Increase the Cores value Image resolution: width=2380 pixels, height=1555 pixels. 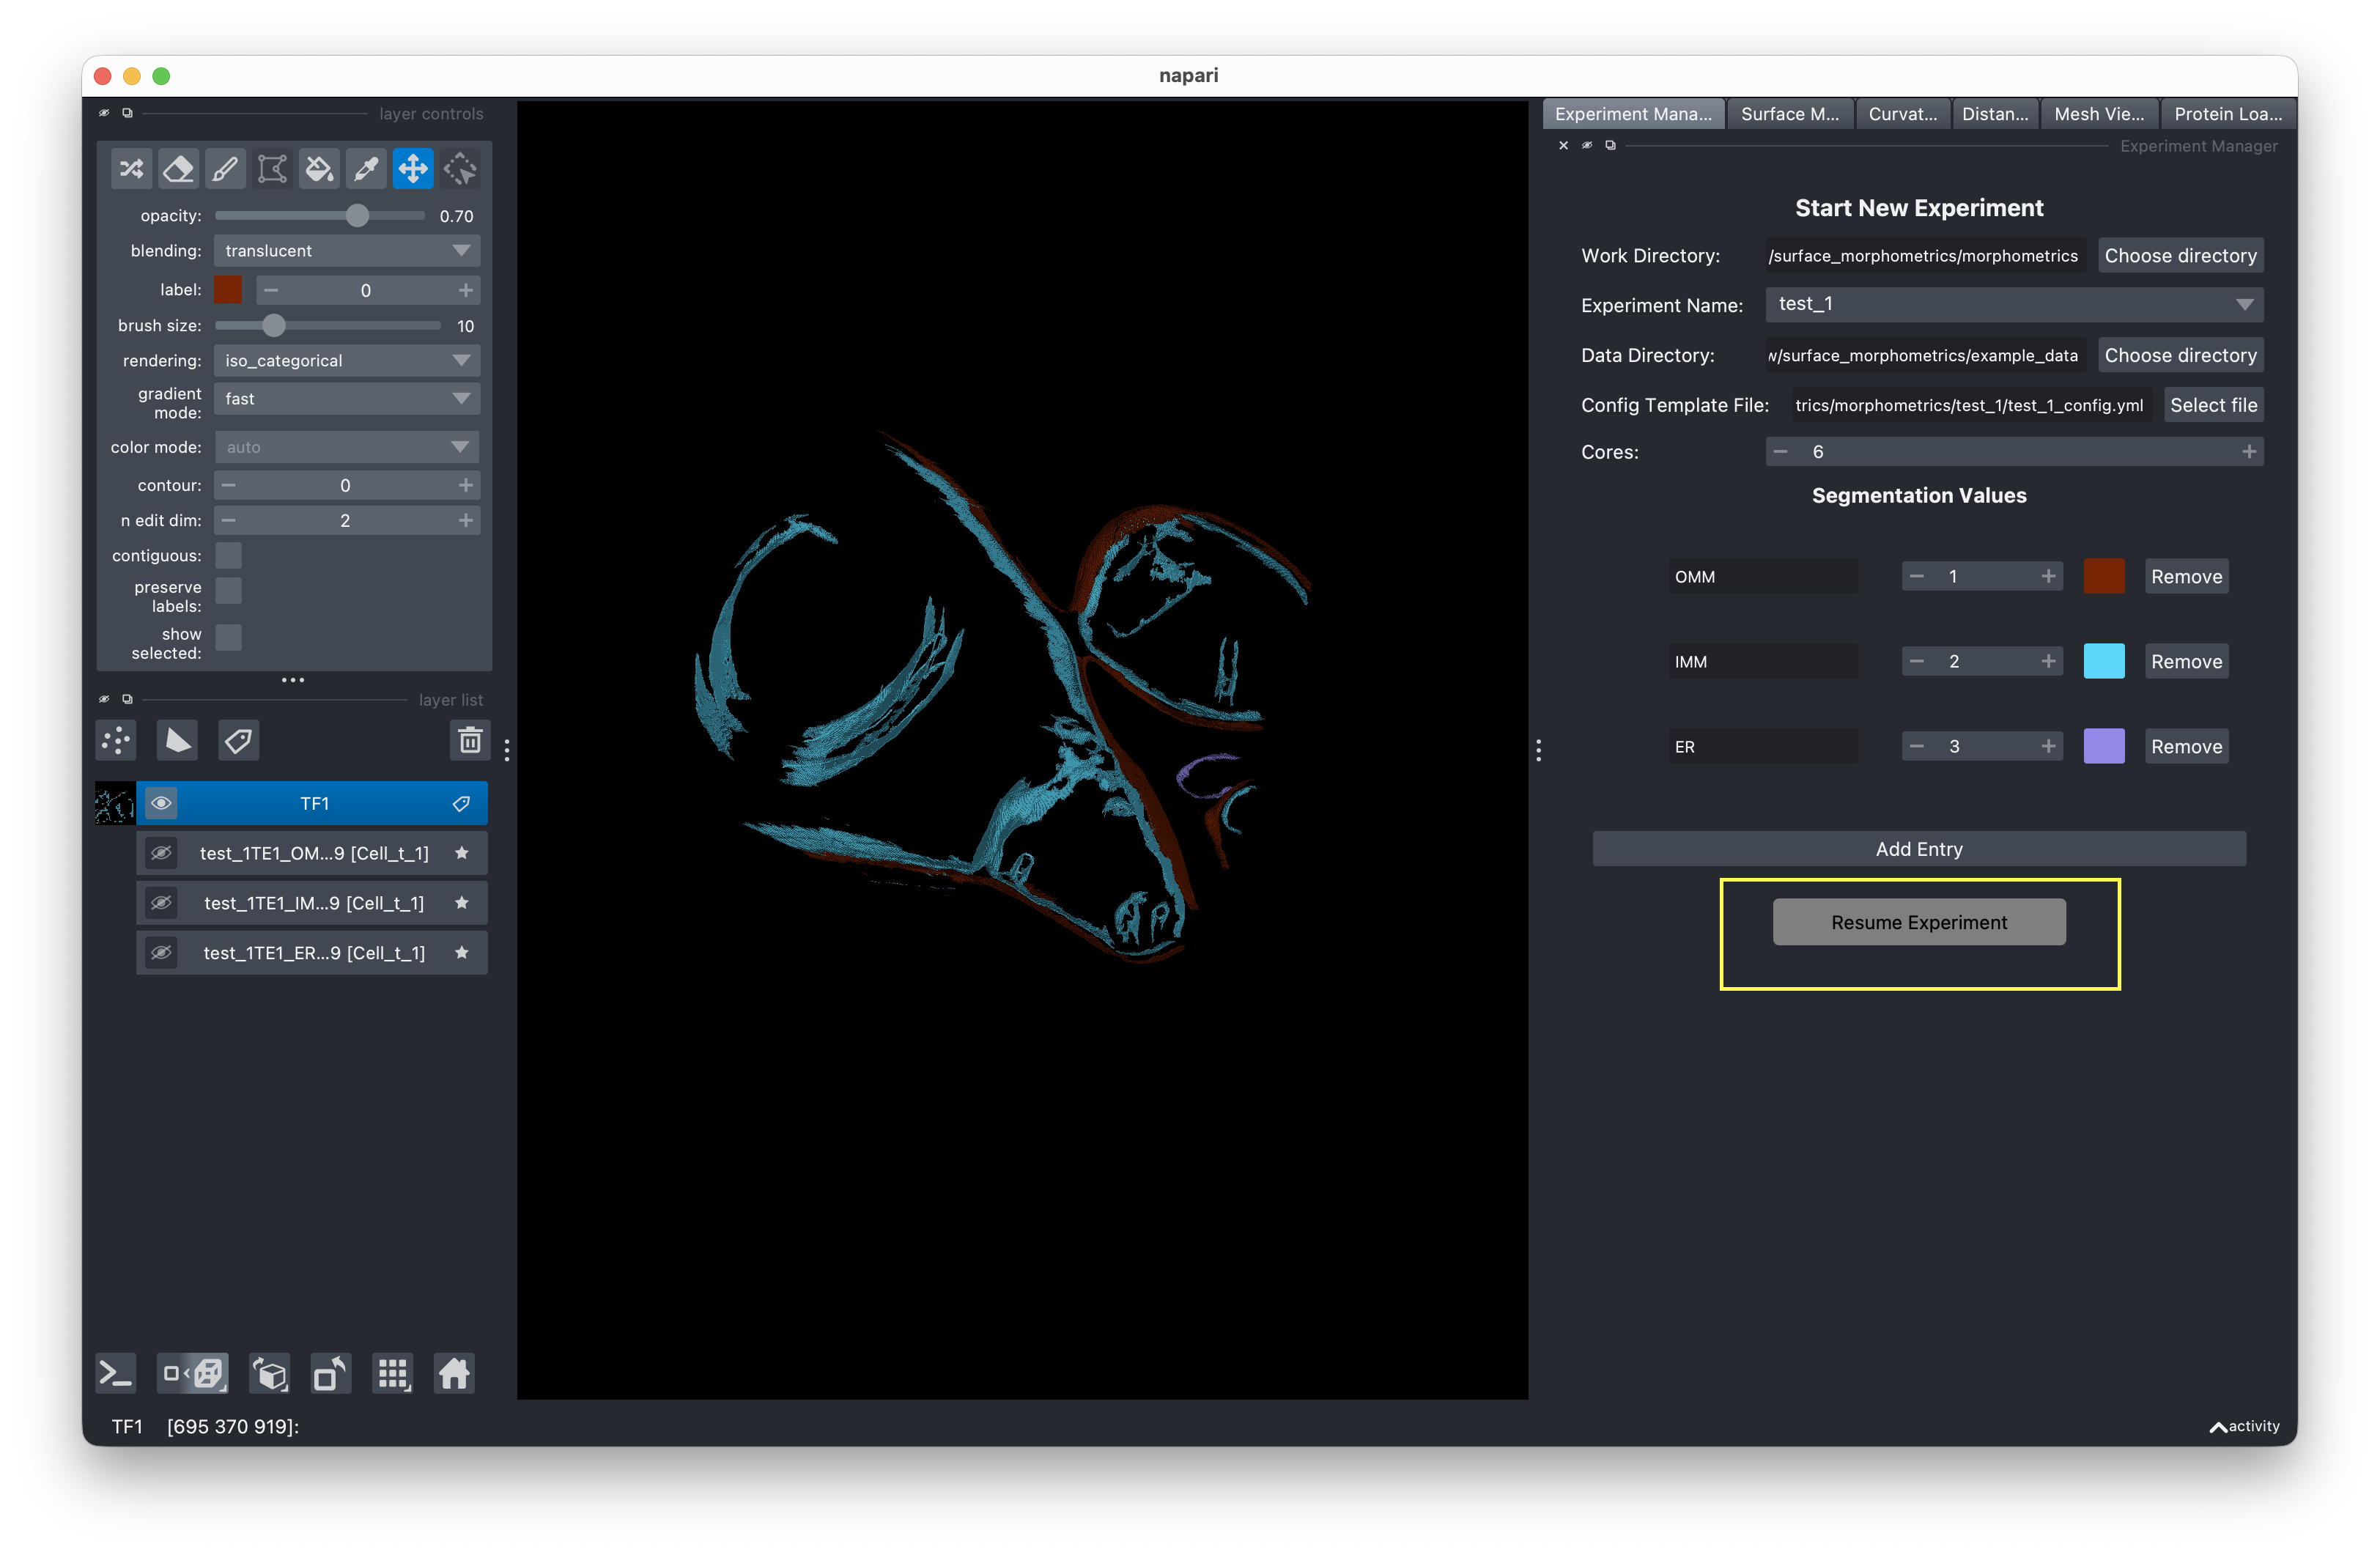coord(2249,453)
